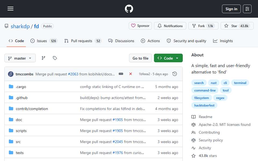Screen dimensions: 258x161
Task: Open the hamburger navigation menu
Action: click(x=10, y=9)
